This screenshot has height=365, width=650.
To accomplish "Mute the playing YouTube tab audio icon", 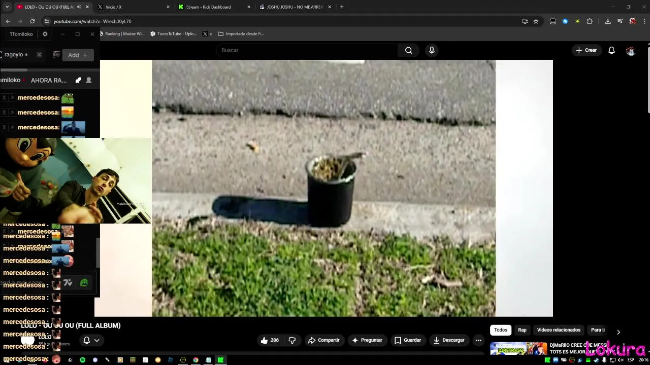I will click(79, 7).
